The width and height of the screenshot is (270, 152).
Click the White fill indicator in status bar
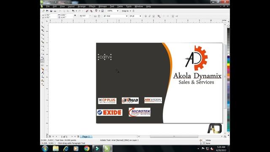204,140
